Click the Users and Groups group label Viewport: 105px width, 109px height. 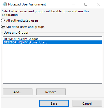pos(16,33)
